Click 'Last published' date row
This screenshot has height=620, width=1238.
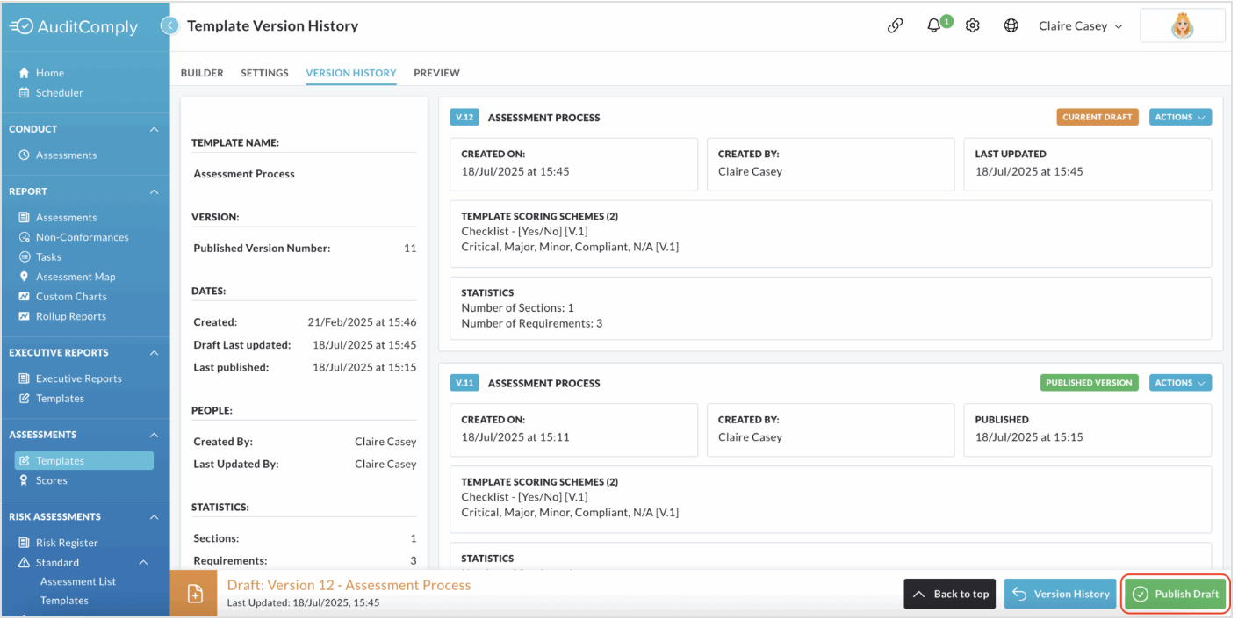click(x=305, y=367)
